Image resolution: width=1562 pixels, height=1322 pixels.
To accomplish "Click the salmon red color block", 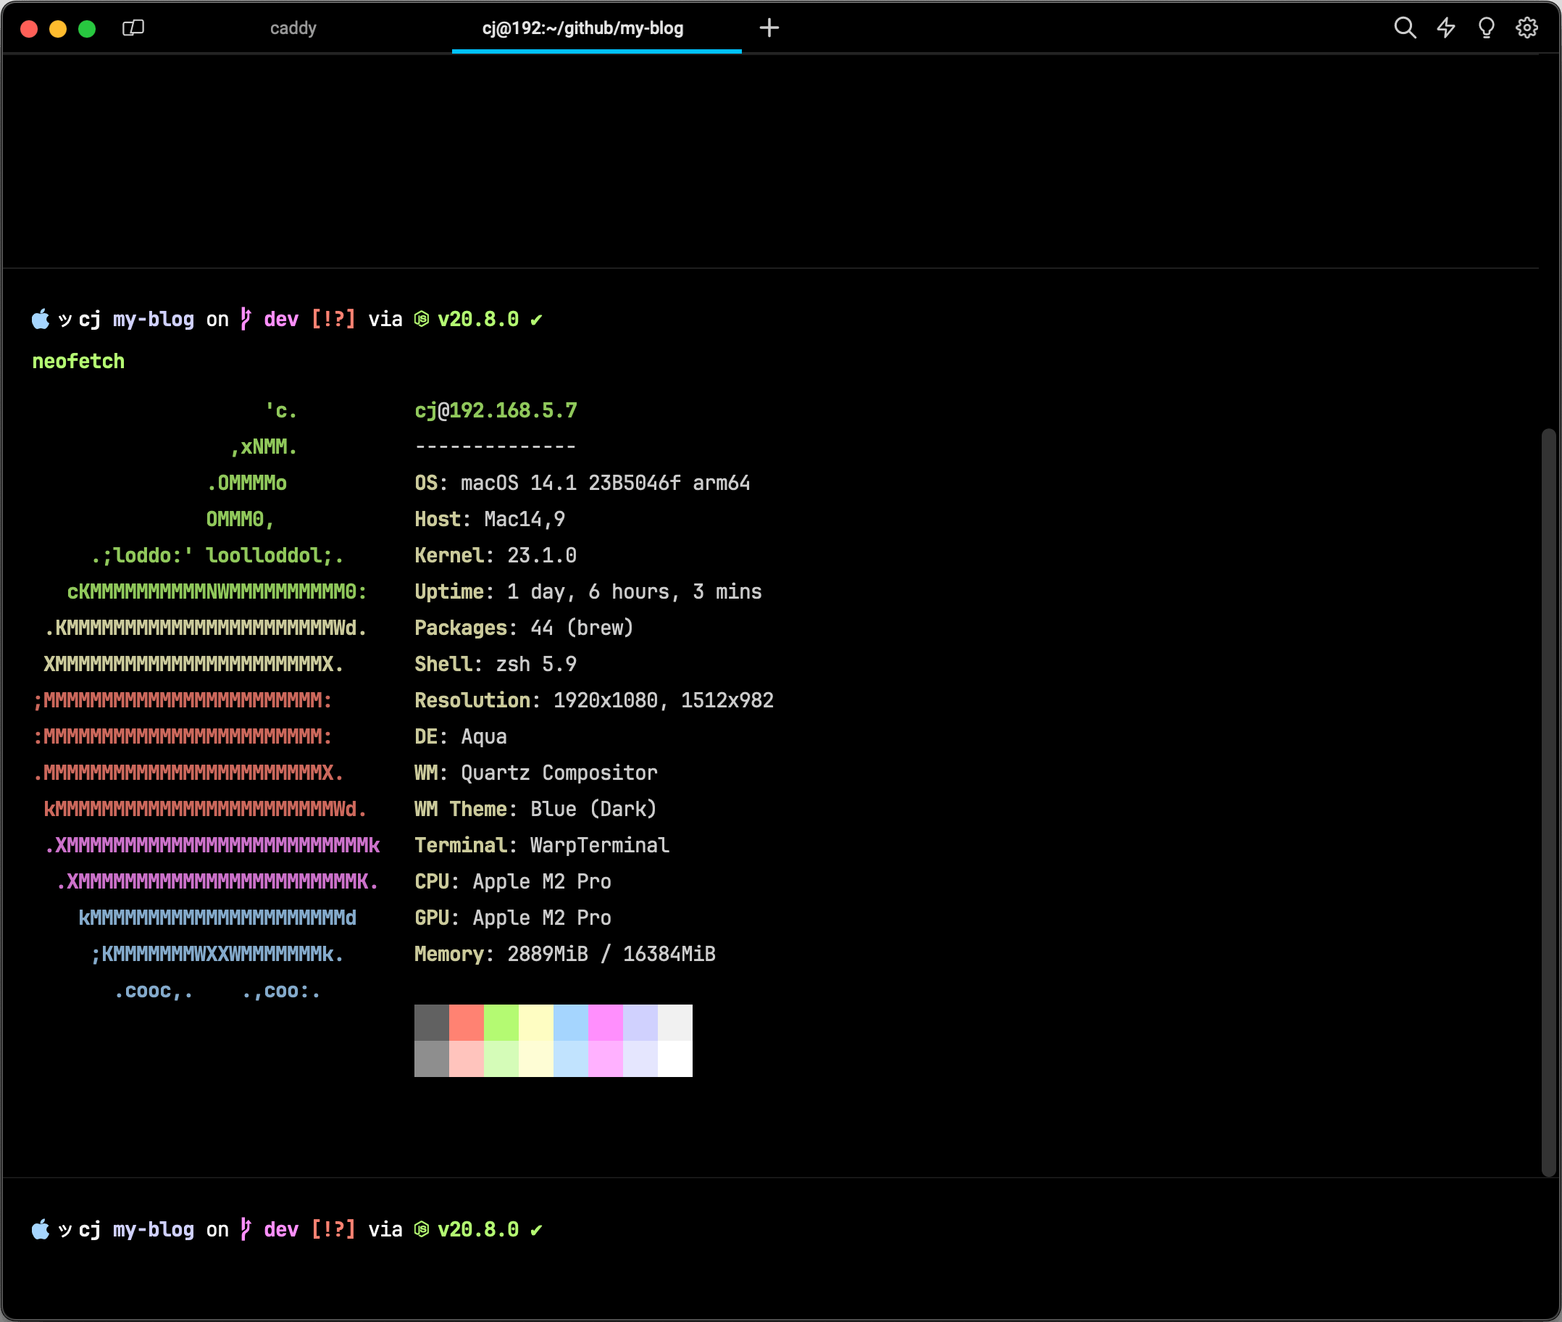I will pyautogui.click(x=467, y=1022).
